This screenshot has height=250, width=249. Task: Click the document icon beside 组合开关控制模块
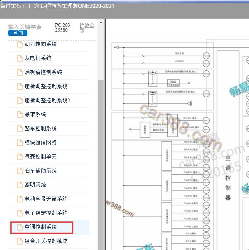(x=20, y=241)
